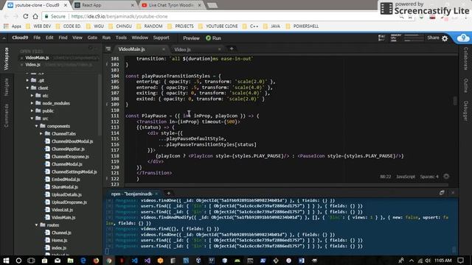Add a new terminal tab with plus
This screenshot has width=472, height=265.
(169, 193)
